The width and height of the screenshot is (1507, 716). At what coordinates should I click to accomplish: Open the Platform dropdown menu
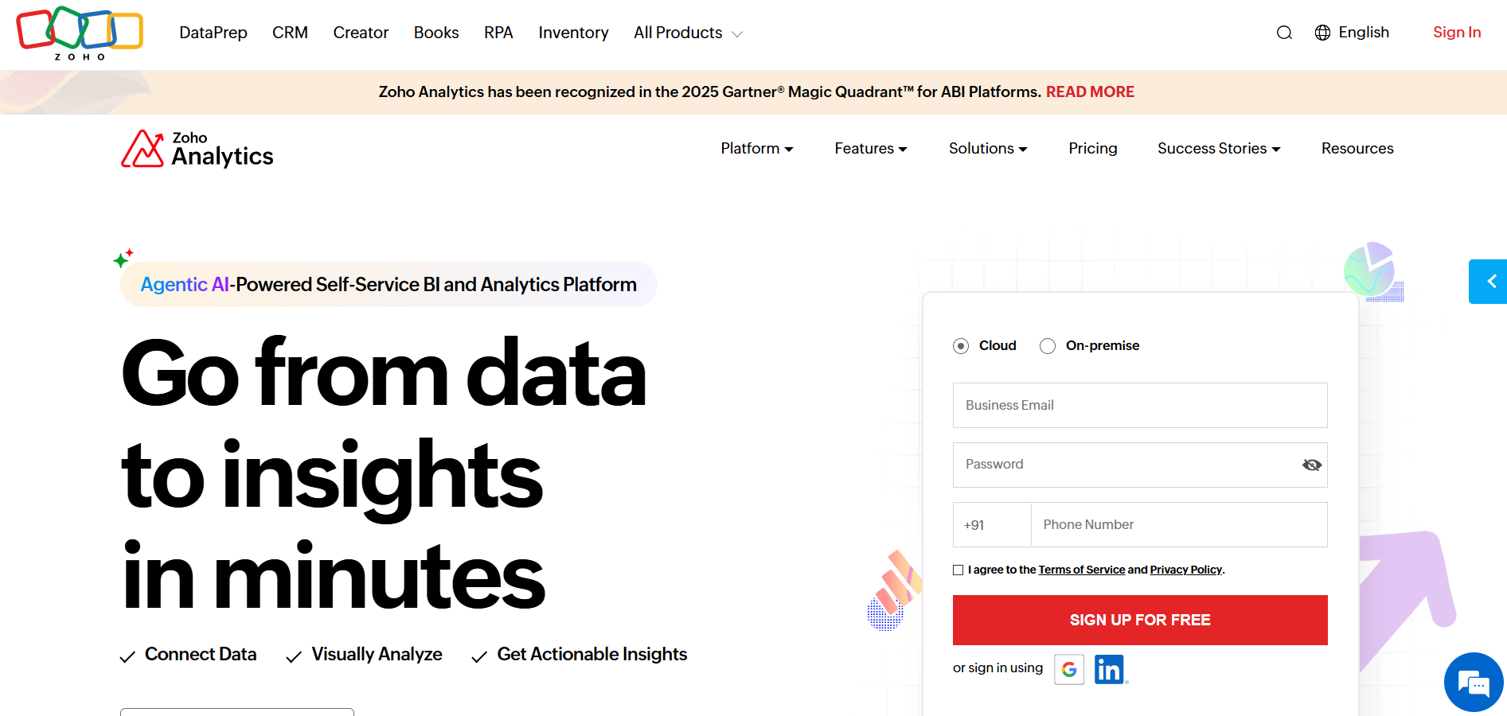click(x=757, y=149)
